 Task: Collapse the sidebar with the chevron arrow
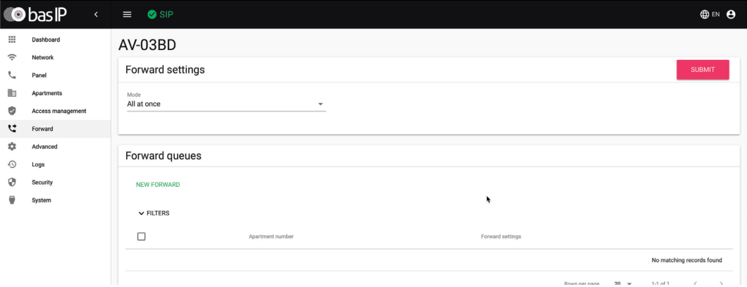click(x=96, y=14)
